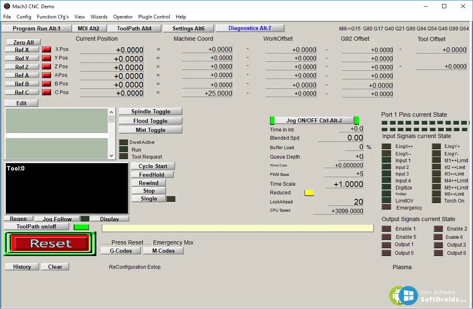Image resolution: width=473 pixels, height=309 pixels.
Task: Click the black toolpath display area
Action: [67, 189]
